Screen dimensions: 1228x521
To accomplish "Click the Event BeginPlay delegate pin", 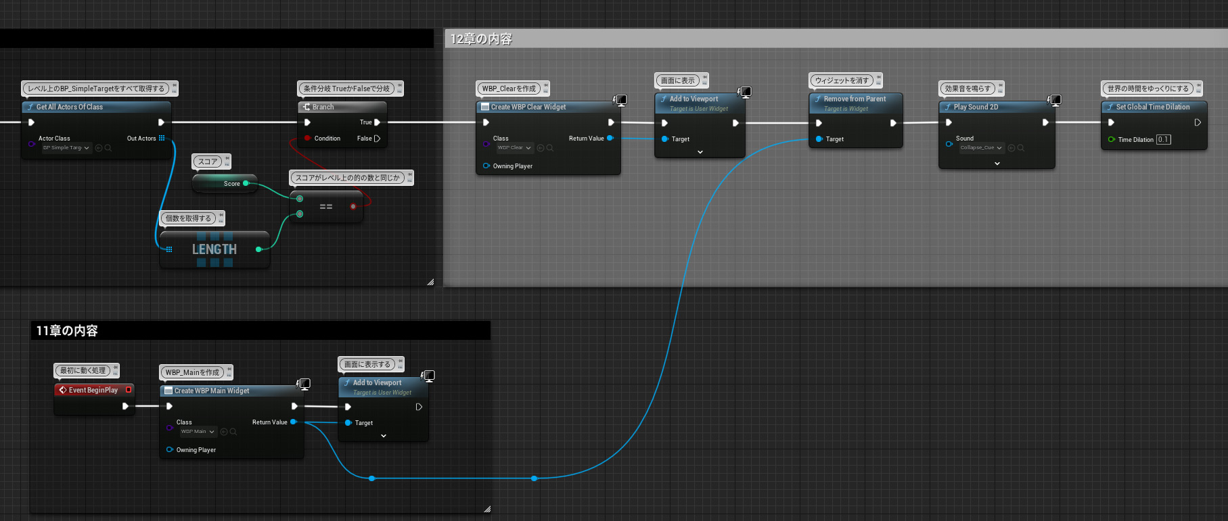I will [129, 390].
